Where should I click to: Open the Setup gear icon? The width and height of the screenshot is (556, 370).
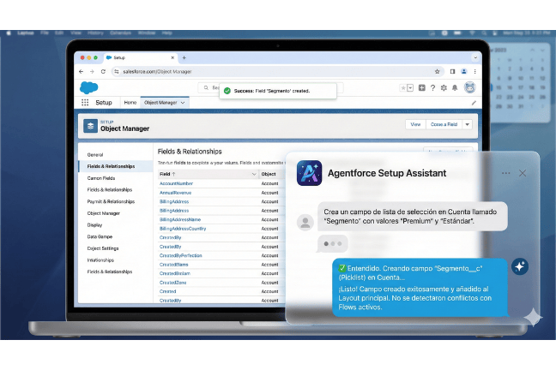pyautogui.click(x=445, y=87)
